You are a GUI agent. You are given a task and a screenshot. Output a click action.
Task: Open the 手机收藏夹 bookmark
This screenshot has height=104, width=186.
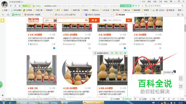(17, 10)
